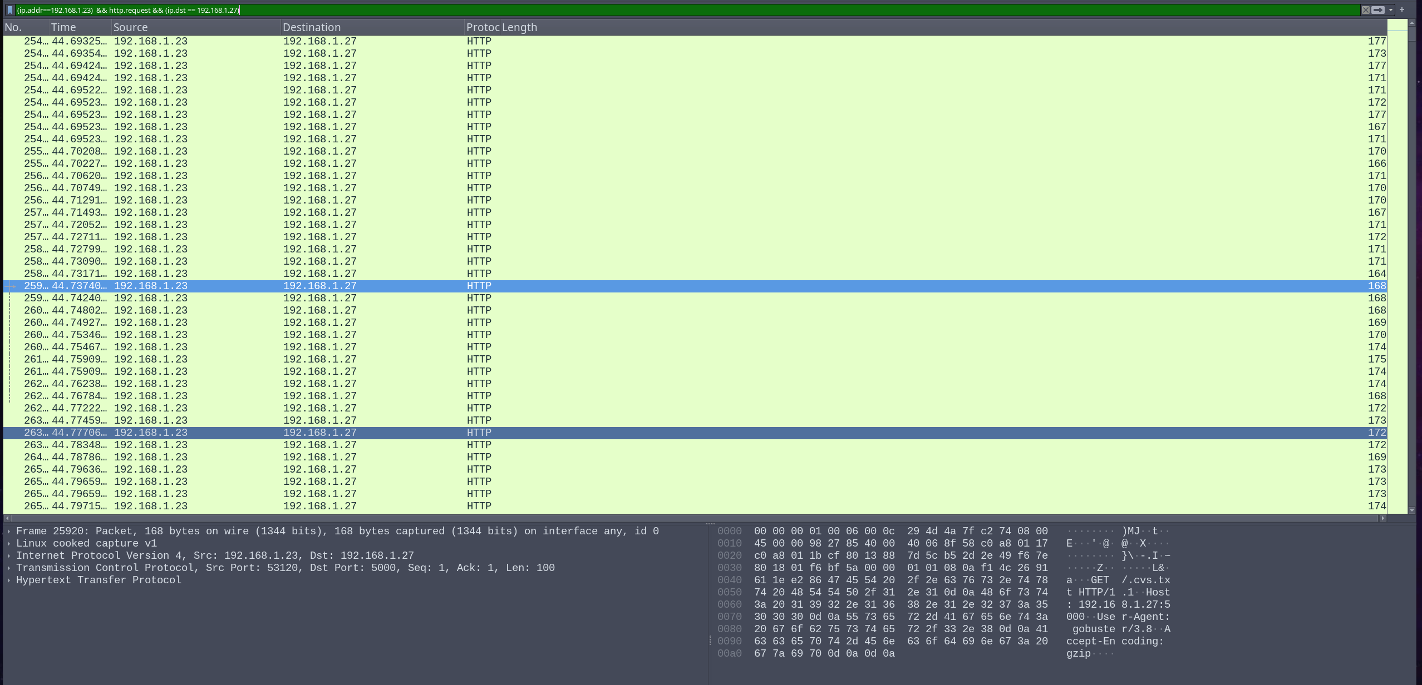Sort packets by the Time column
Screen dimensions: 1422x685
63,27
